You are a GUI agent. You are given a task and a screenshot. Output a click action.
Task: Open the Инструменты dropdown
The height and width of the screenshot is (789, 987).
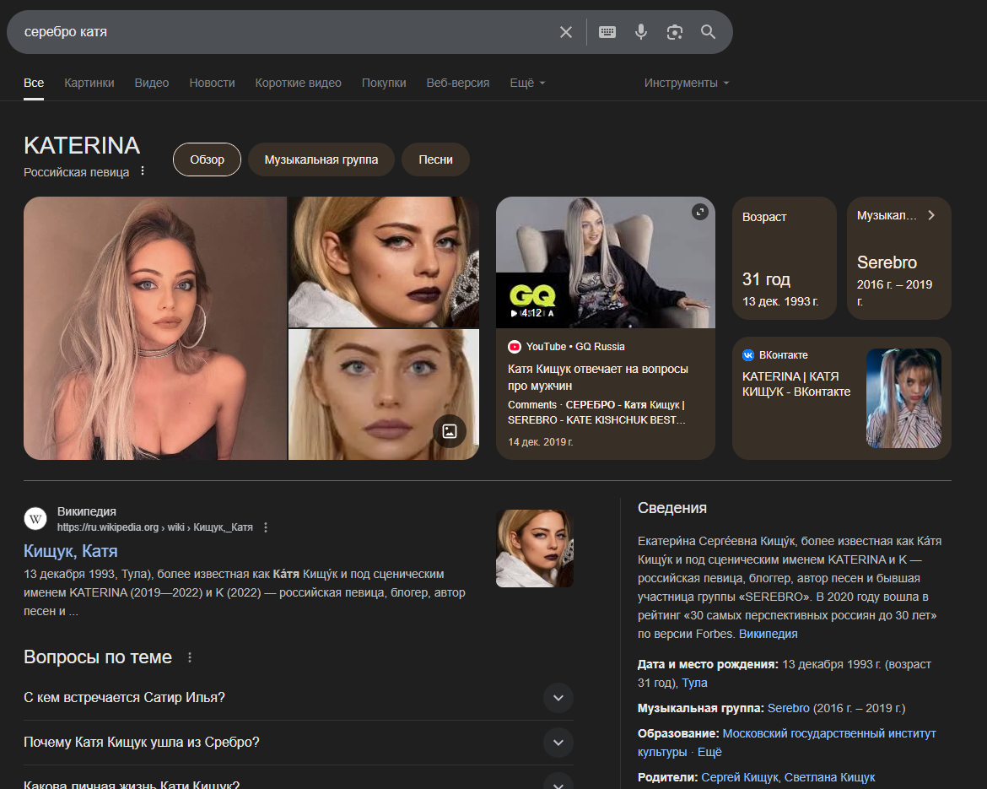(x=686, y=83)
